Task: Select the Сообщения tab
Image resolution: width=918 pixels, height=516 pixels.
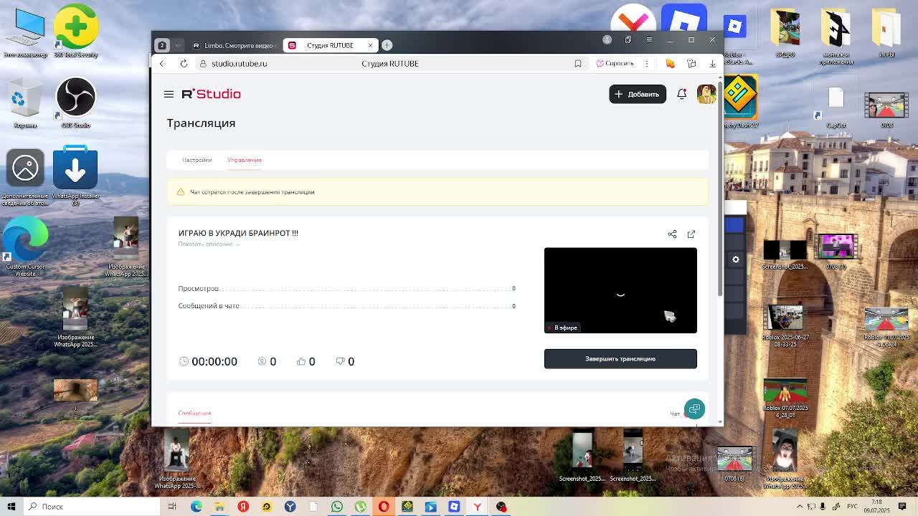Action: click(194, 414)
